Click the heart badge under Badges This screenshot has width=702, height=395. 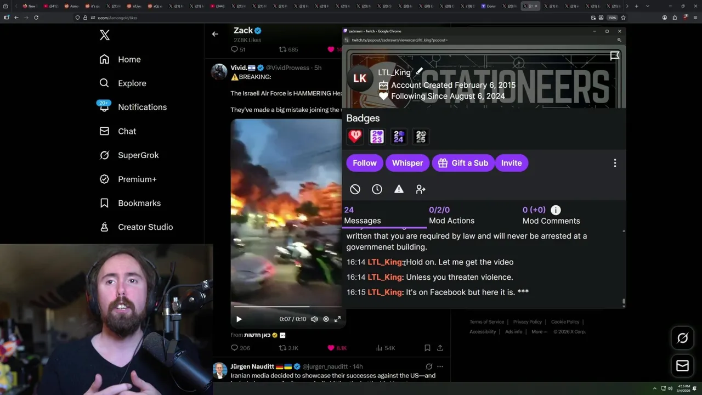[355, 137]
